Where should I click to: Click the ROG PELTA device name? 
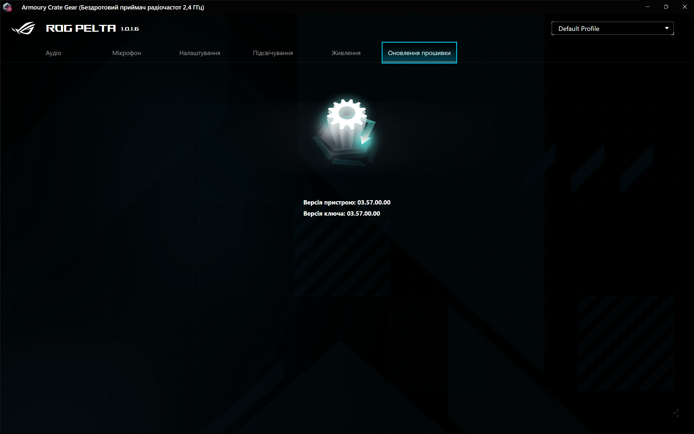pos(81,28)
